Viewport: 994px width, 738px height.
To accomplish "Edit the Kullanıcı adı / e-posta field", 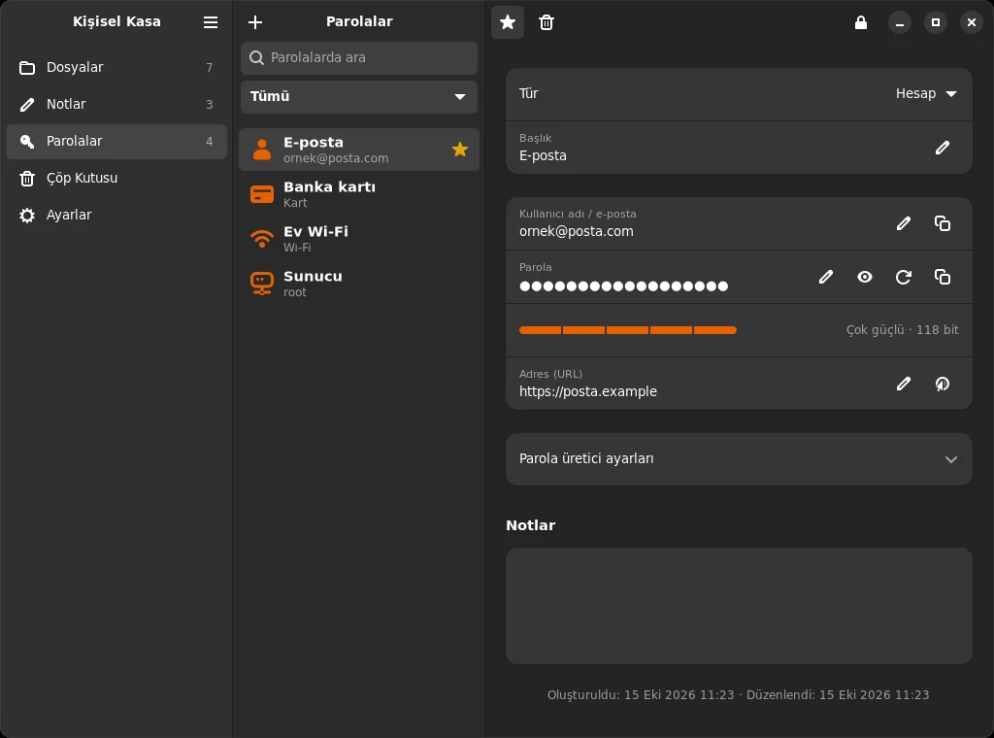I will [x=904, y=223].
